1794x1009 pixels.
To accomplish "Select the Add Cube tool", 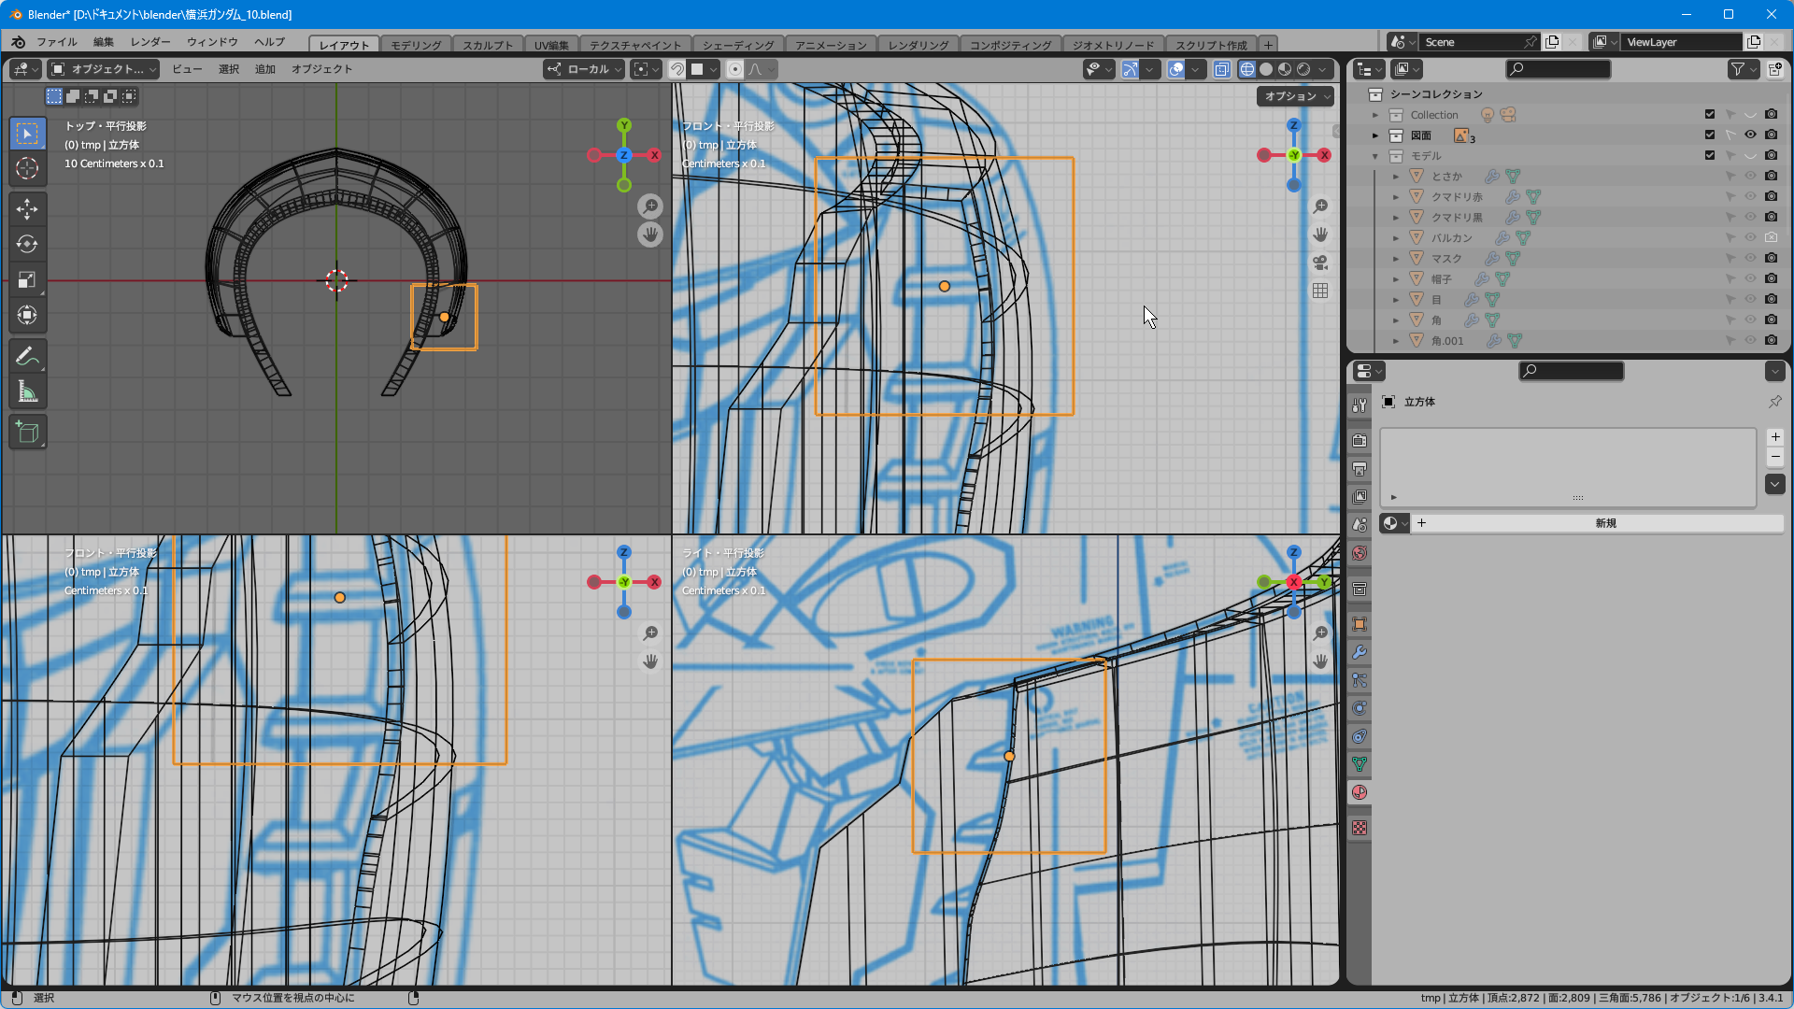I will click(27, 432).
